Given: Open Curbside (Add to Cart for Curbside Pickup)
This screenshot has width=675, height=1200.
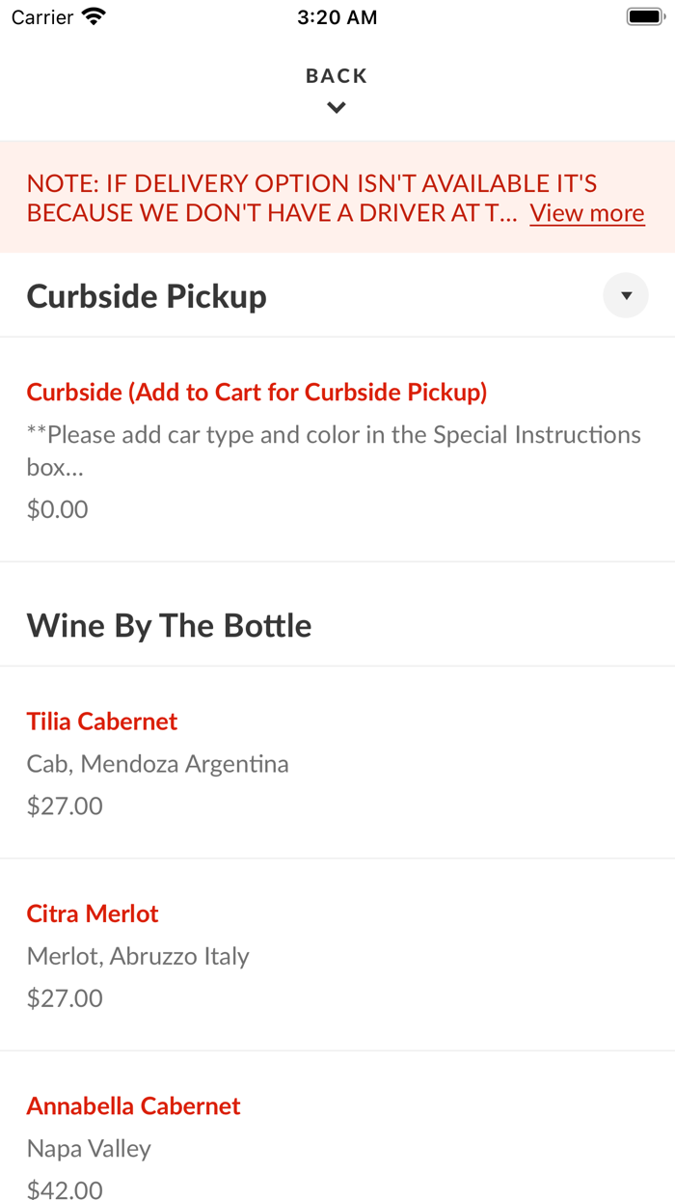Looking at the screenshot, I should point(256,392).
